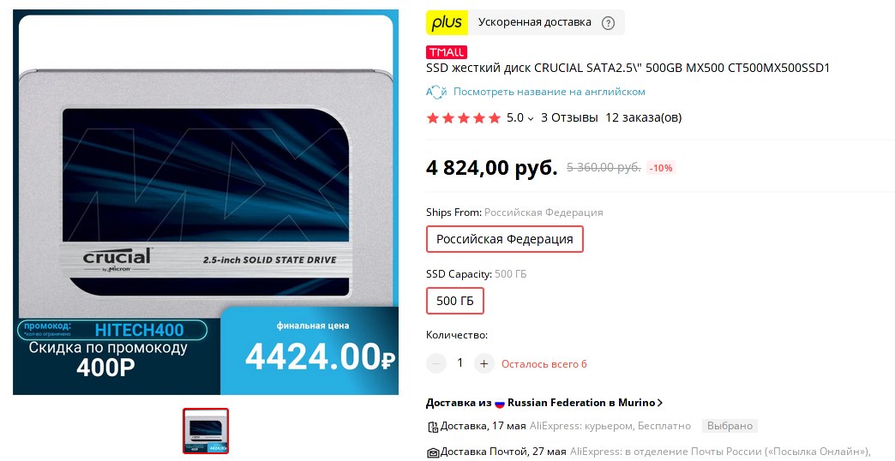Click the Russian flag icon in delivery line

click(500, 403)
